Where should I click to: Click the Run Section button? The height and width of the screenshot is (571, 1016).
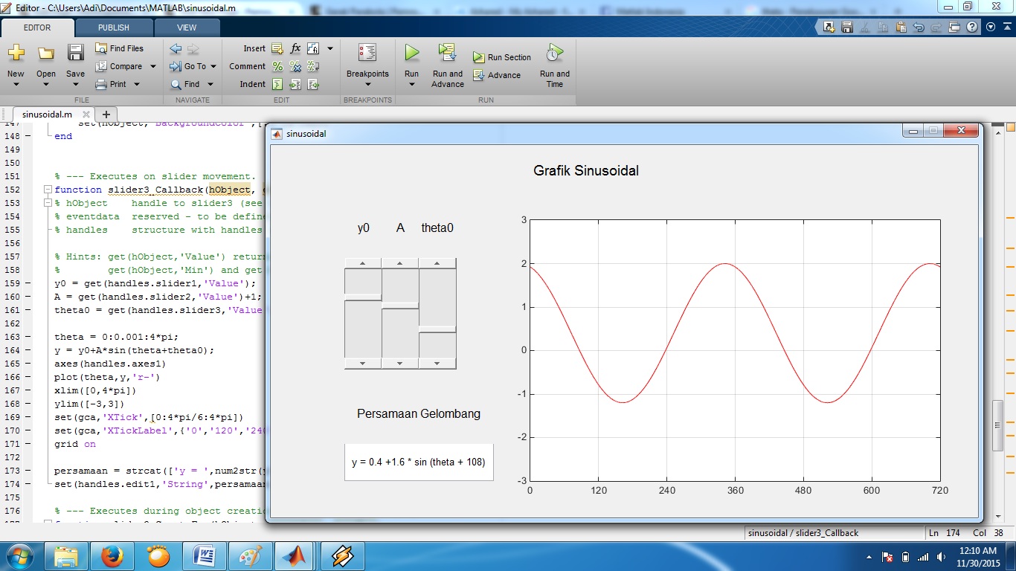pos(502,57)
